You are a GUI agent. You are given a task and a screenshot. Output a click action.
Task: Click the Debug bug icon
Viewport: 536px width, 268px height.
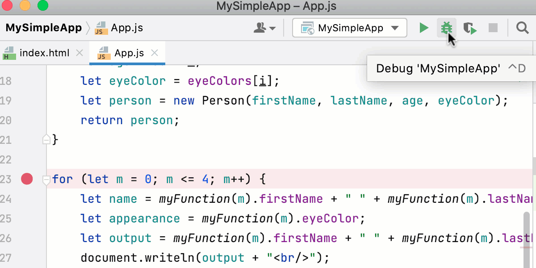pos(446,28)
